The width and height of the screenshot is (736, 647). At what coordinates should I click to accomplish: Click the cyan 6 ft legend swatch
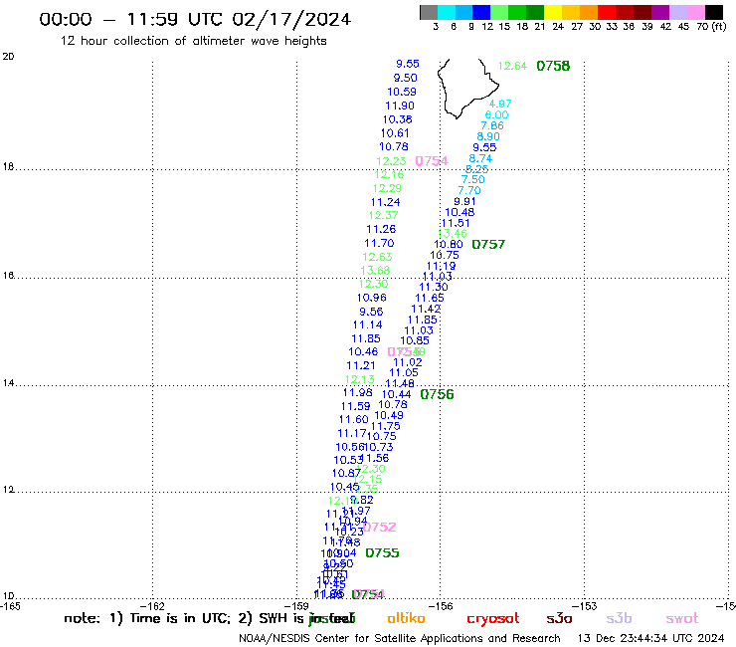tap(447, 12)
